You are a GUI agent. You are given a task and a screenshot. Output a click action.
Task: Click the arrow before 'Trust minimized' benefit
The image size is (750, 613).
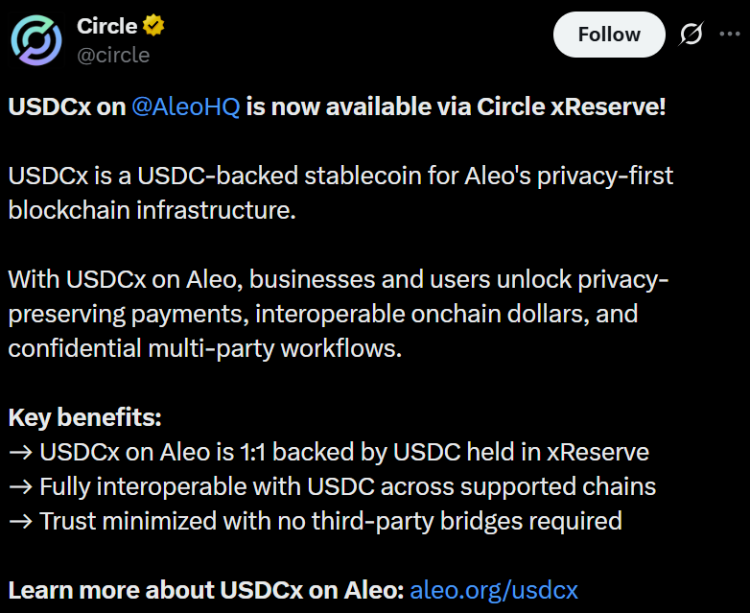point(20,521)
